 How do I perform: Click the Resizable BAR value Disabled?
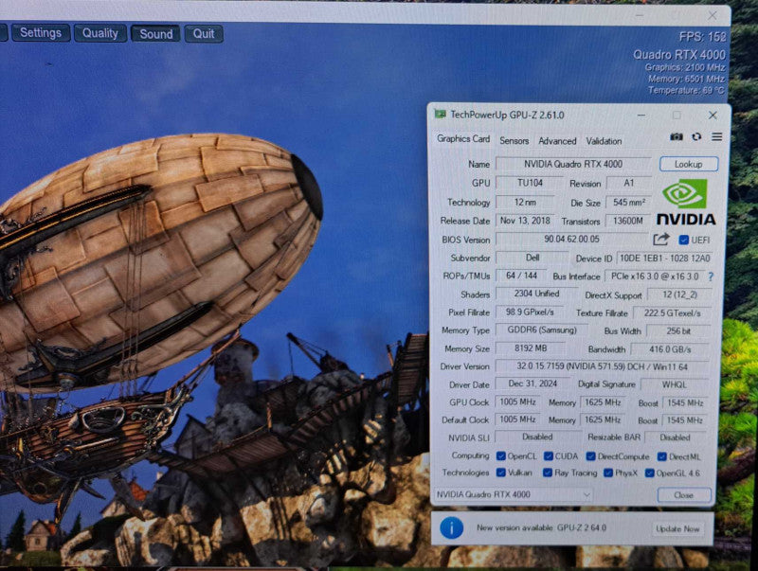[x=675, y=437]
